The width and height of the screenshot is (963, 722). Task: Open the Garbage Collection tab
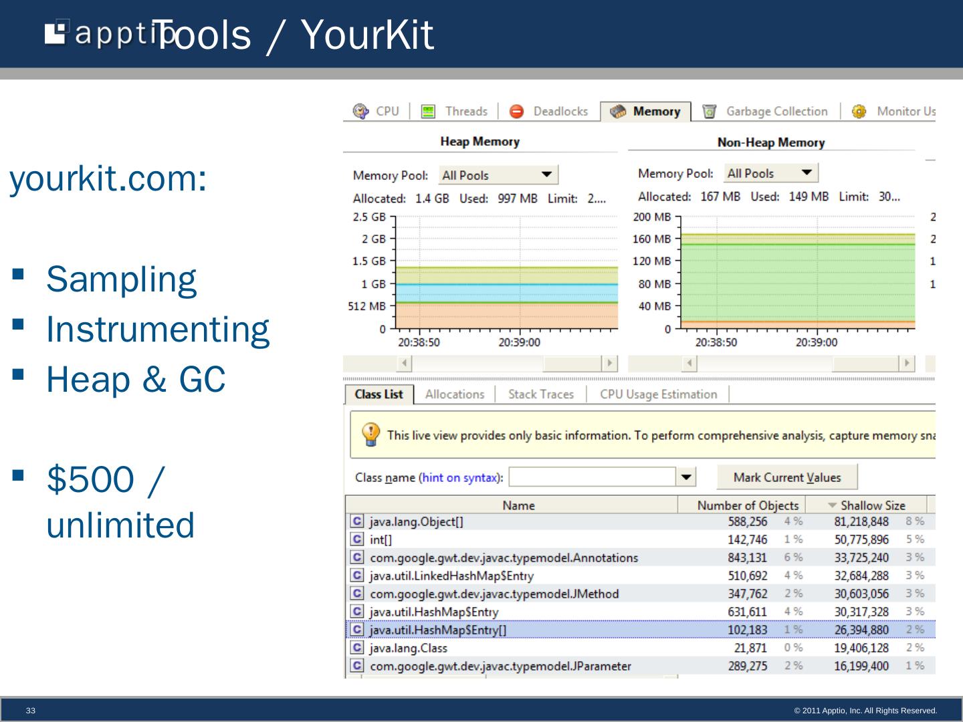coord(766,112)
